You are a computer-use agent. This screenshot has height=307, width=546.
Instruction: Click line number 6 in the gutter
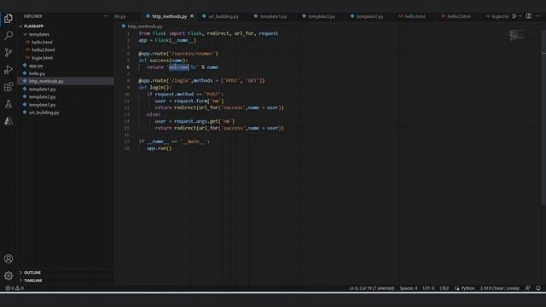(128, 67)
